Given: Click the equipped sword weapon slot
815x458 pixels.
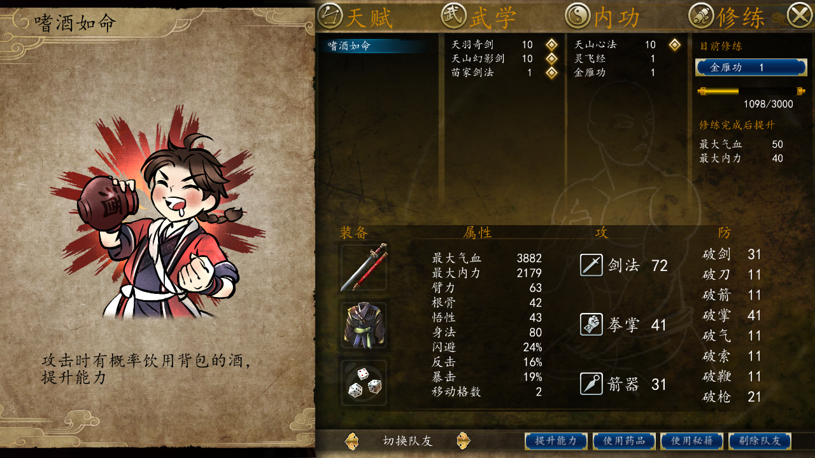Looking at the screenshot, I should pyautogui.click(x=364, y=268).
